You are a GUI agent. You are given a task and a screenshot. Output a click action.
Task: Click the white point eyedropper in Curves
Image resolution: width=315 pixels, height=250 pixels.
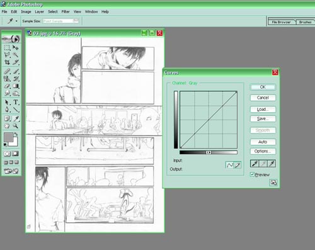272,164
